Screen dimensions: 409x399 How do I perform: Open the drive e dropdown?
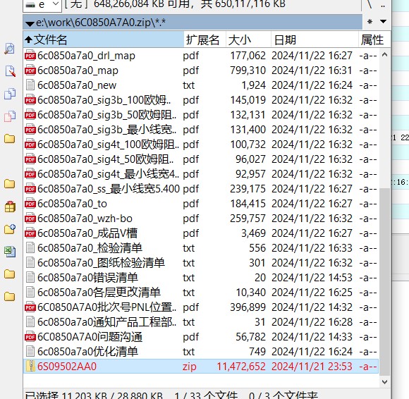[x=42, y=4]
